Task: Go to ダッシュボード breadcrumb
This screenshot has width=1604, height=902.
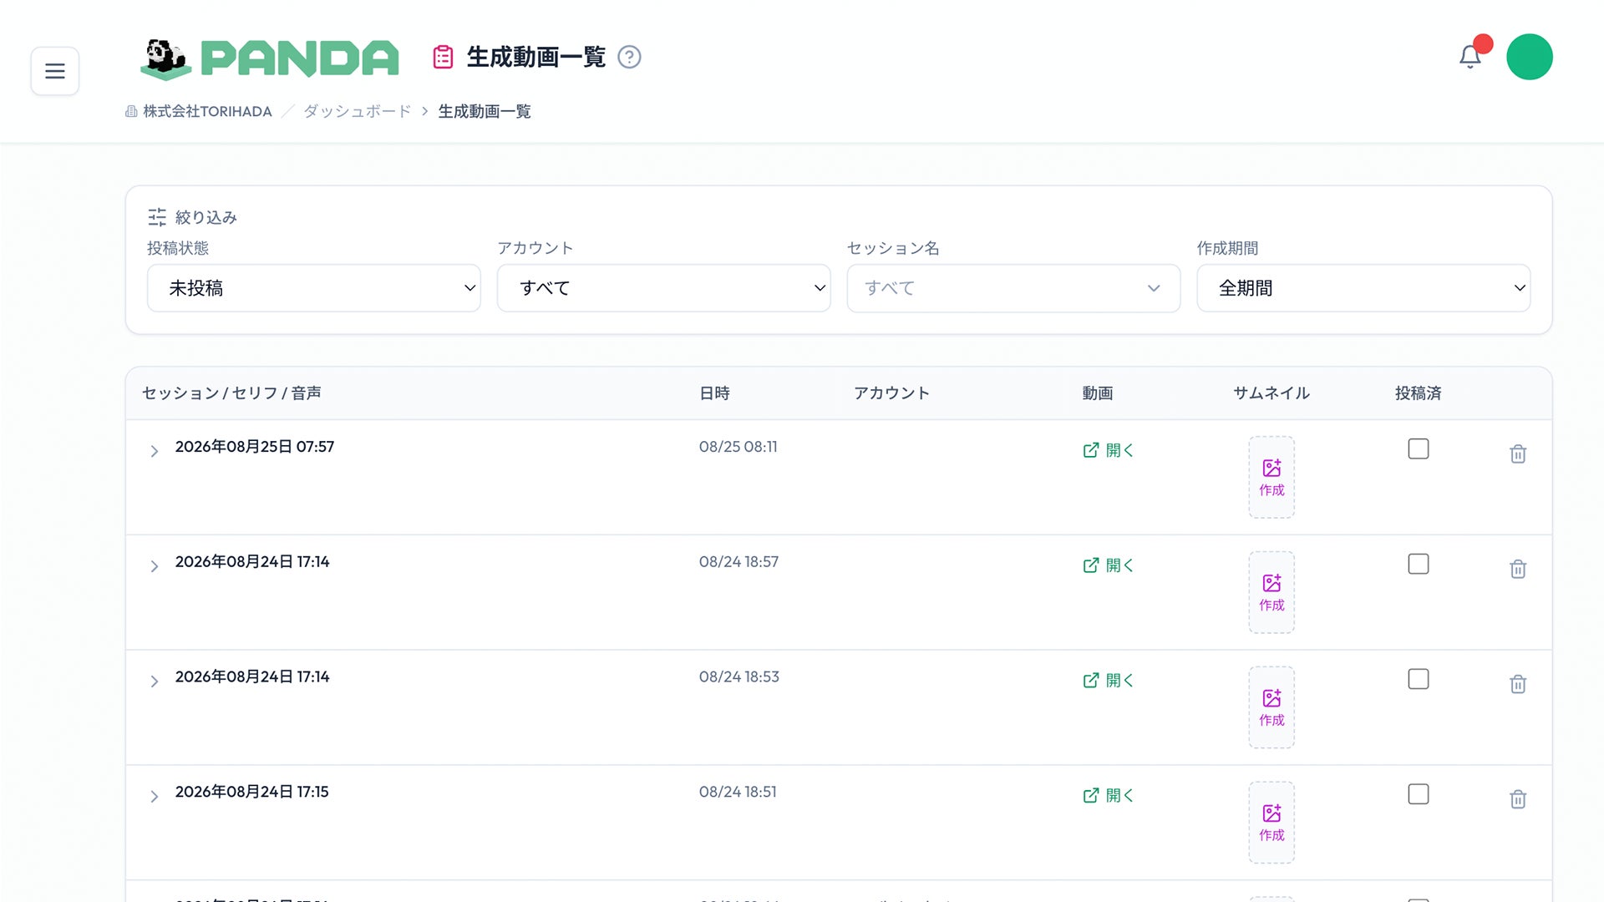Action: pyautogui.click(x=357, y=111)
